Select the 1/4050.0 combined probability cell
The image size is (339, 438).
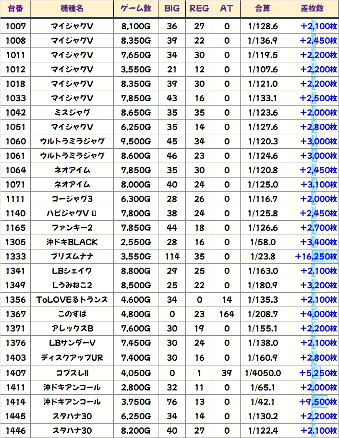tap(263, 373)
